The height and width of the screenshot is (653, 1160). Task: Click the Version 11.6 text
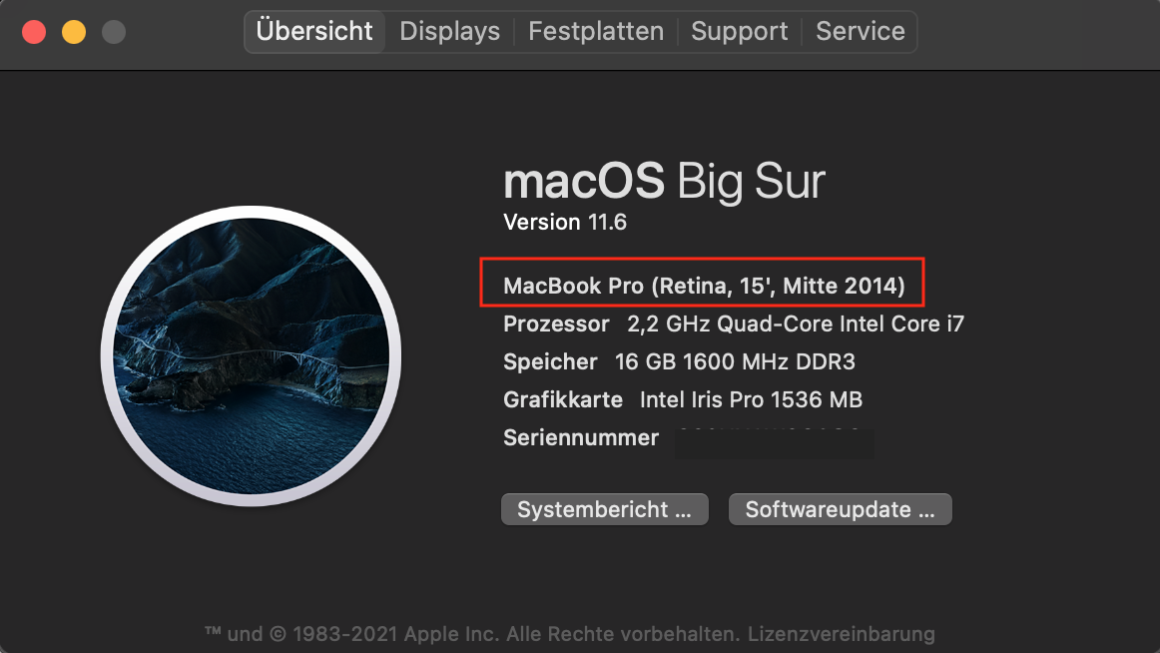[565, 222]
